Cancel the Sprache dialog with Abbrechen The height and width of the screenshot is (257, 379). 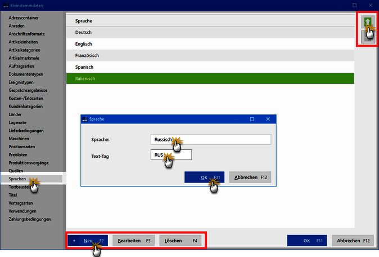tap(250, 178)
